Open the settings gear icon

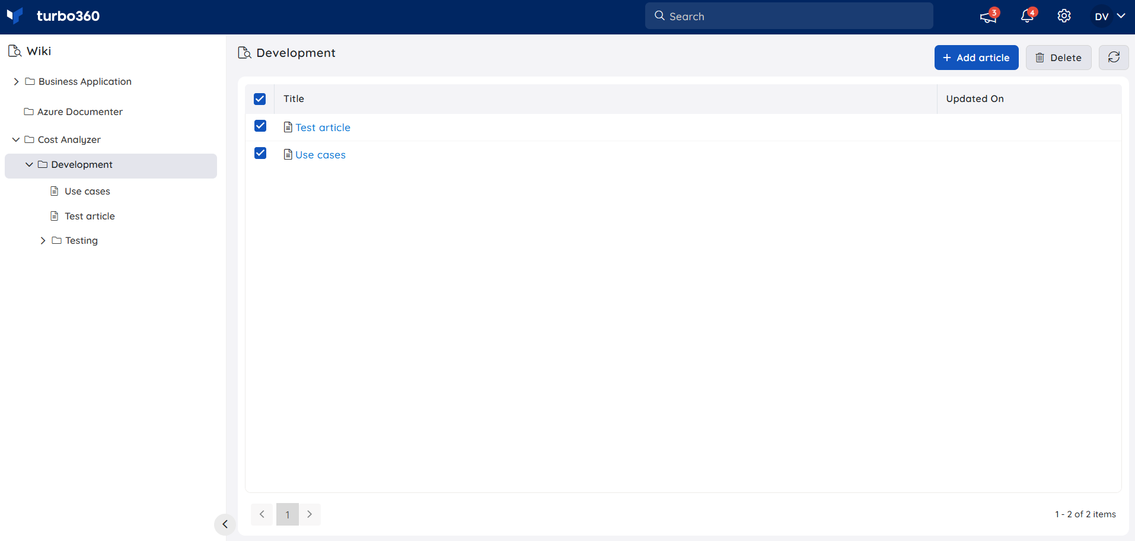coord(1064,16)
